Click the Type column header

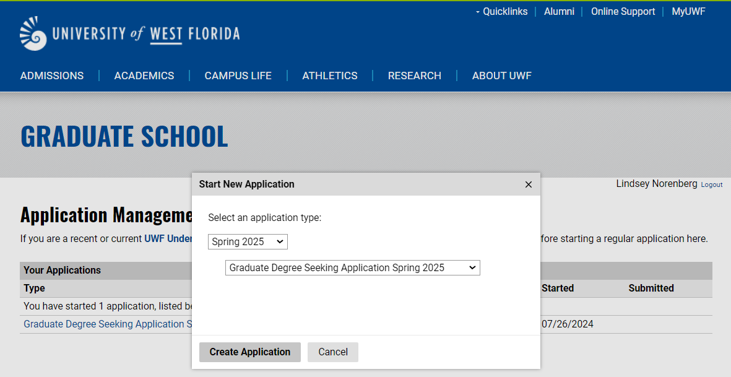[35, 288]
